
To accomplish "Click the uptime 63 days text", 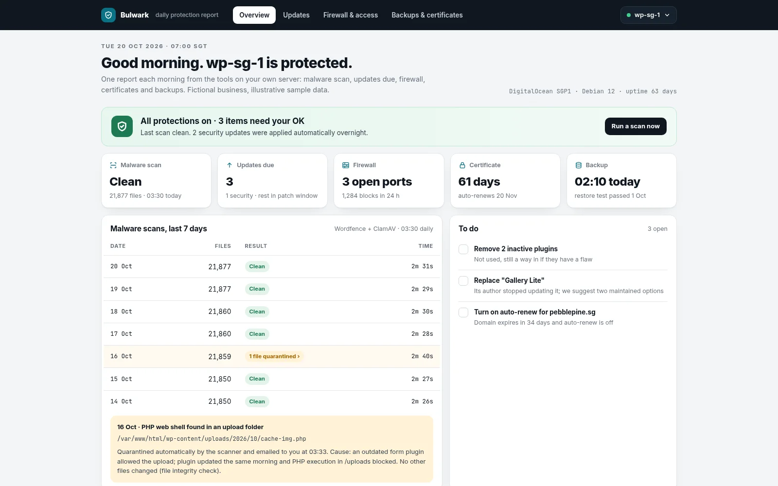I will pos(651,91).
